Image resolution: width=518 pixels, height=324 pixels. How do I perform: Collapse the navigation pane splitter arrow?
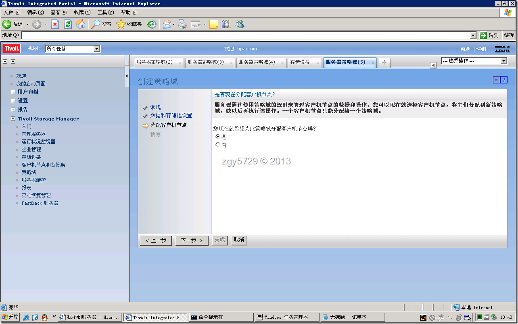click(x=127, y=76)
